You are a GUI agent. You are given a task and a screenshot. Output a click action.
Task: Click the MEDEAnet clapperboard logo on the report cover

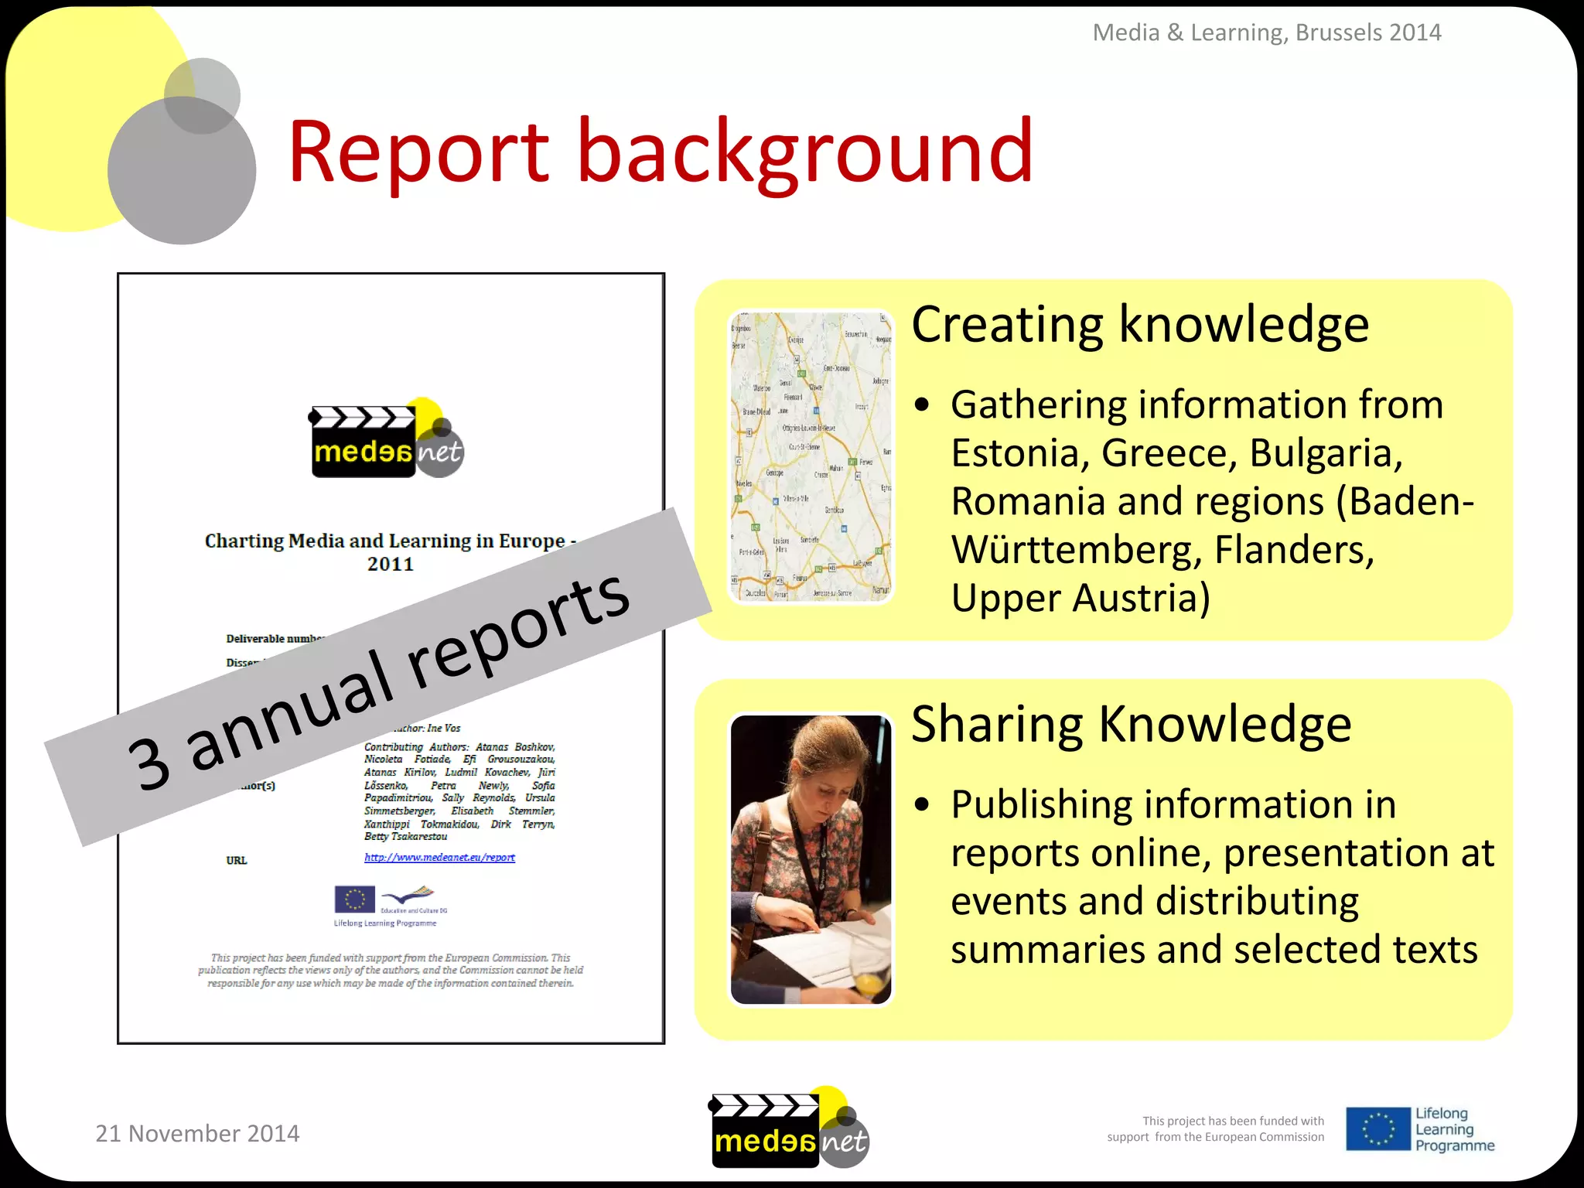(x=387, y=438)
